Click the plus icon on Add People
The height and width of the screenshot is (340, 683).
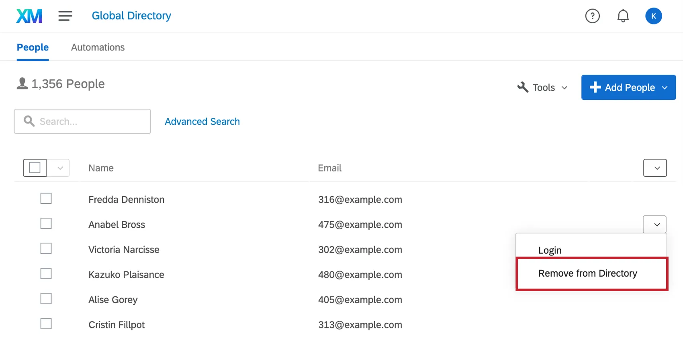click(595, 87)
